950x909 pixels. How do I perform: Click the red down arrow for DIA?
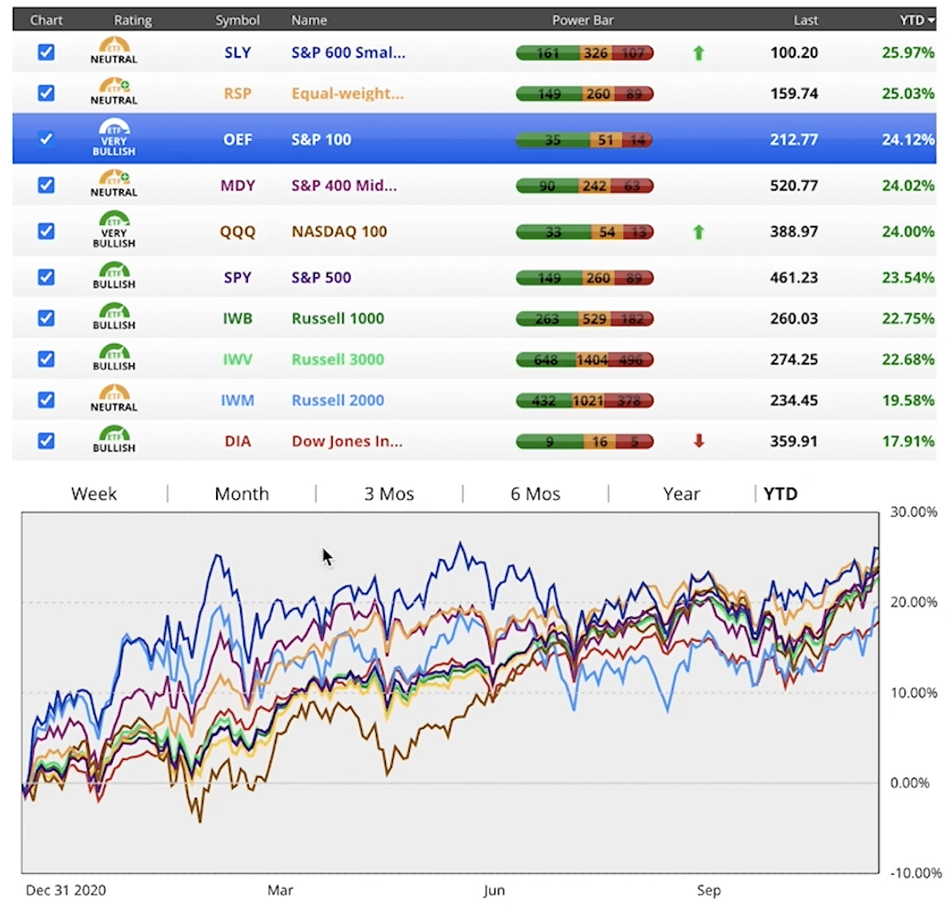click(x=699, y=440)
